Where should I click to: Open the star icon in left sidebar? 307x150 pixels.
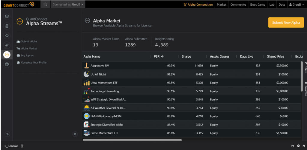(x=7, y=35)
